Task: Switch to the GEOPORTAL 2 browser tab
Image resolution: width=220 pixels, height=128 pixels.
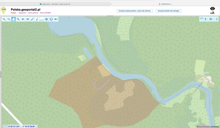Action: pyautogui.click(x=165, y=4)
